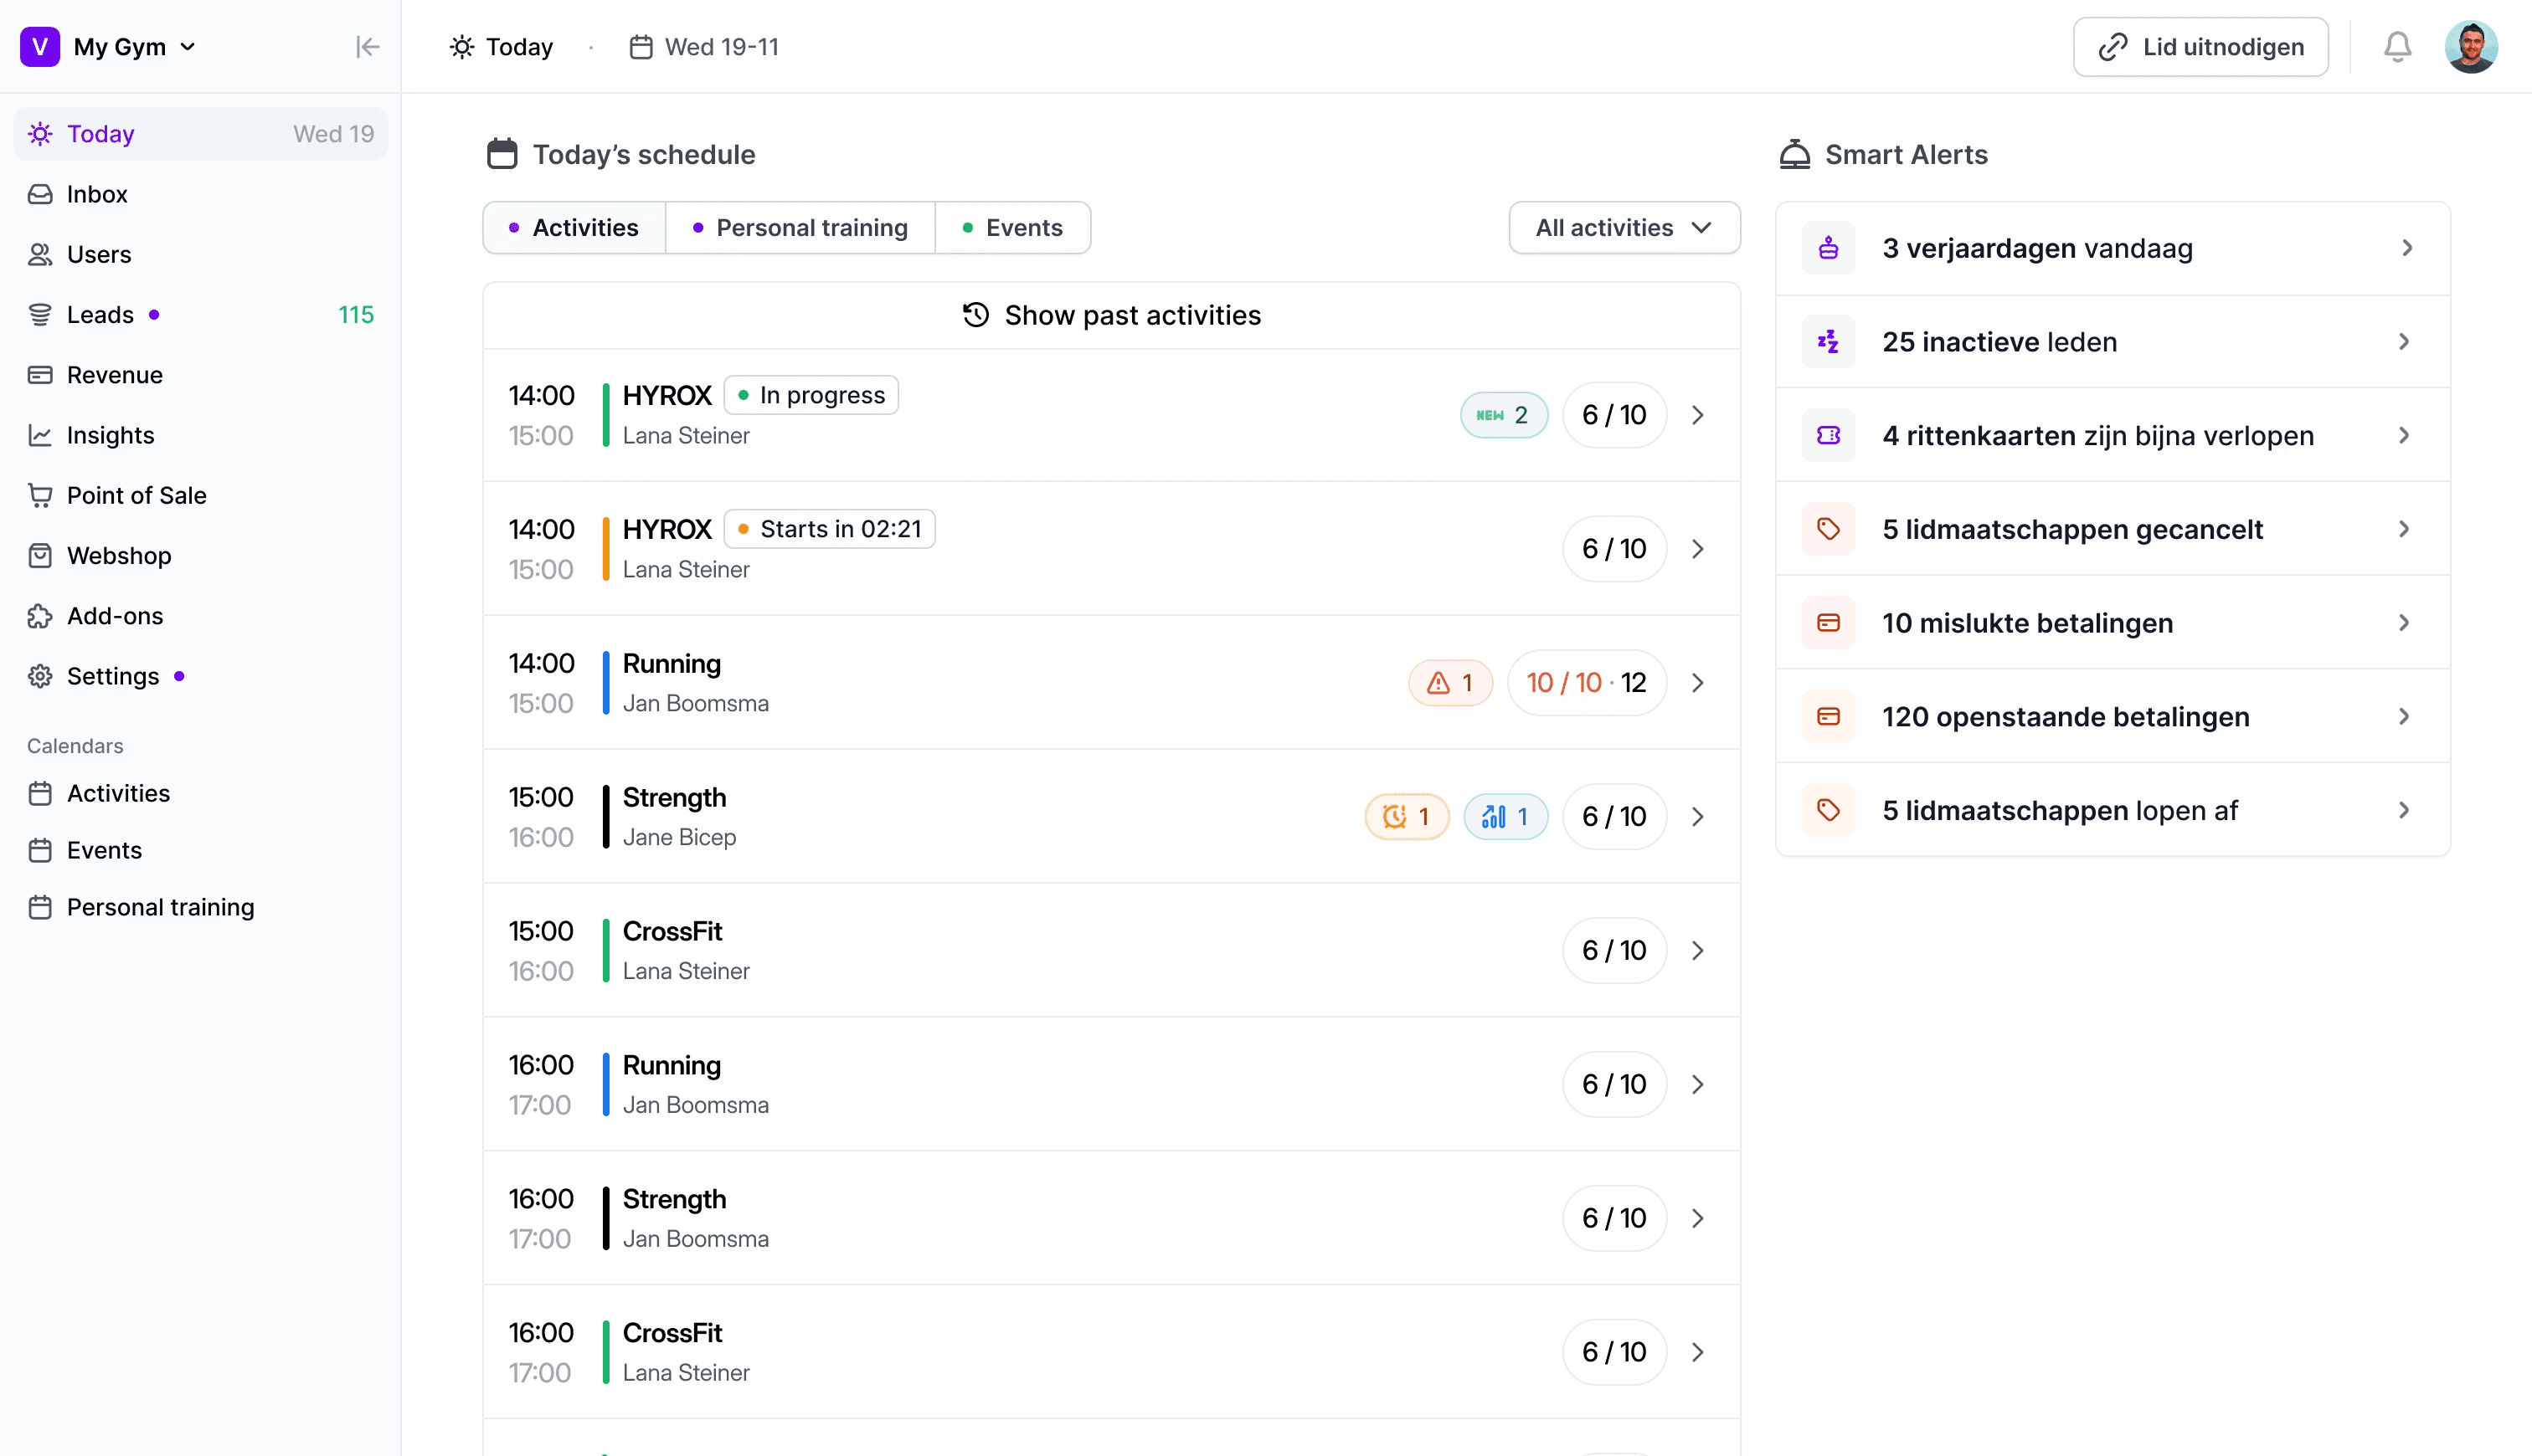Open Add-ons puzzle icon
This screenshot has width=2532, height=1456.
coord(40,616)
